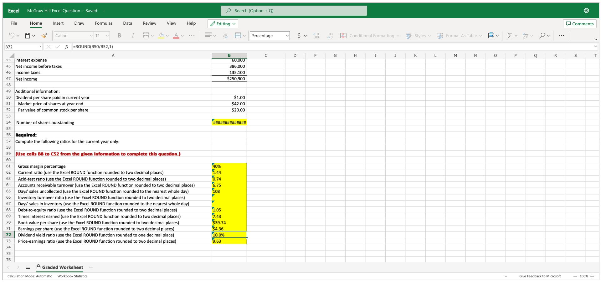Open the ribbon overflow ellipsis menu

(561, 36)
